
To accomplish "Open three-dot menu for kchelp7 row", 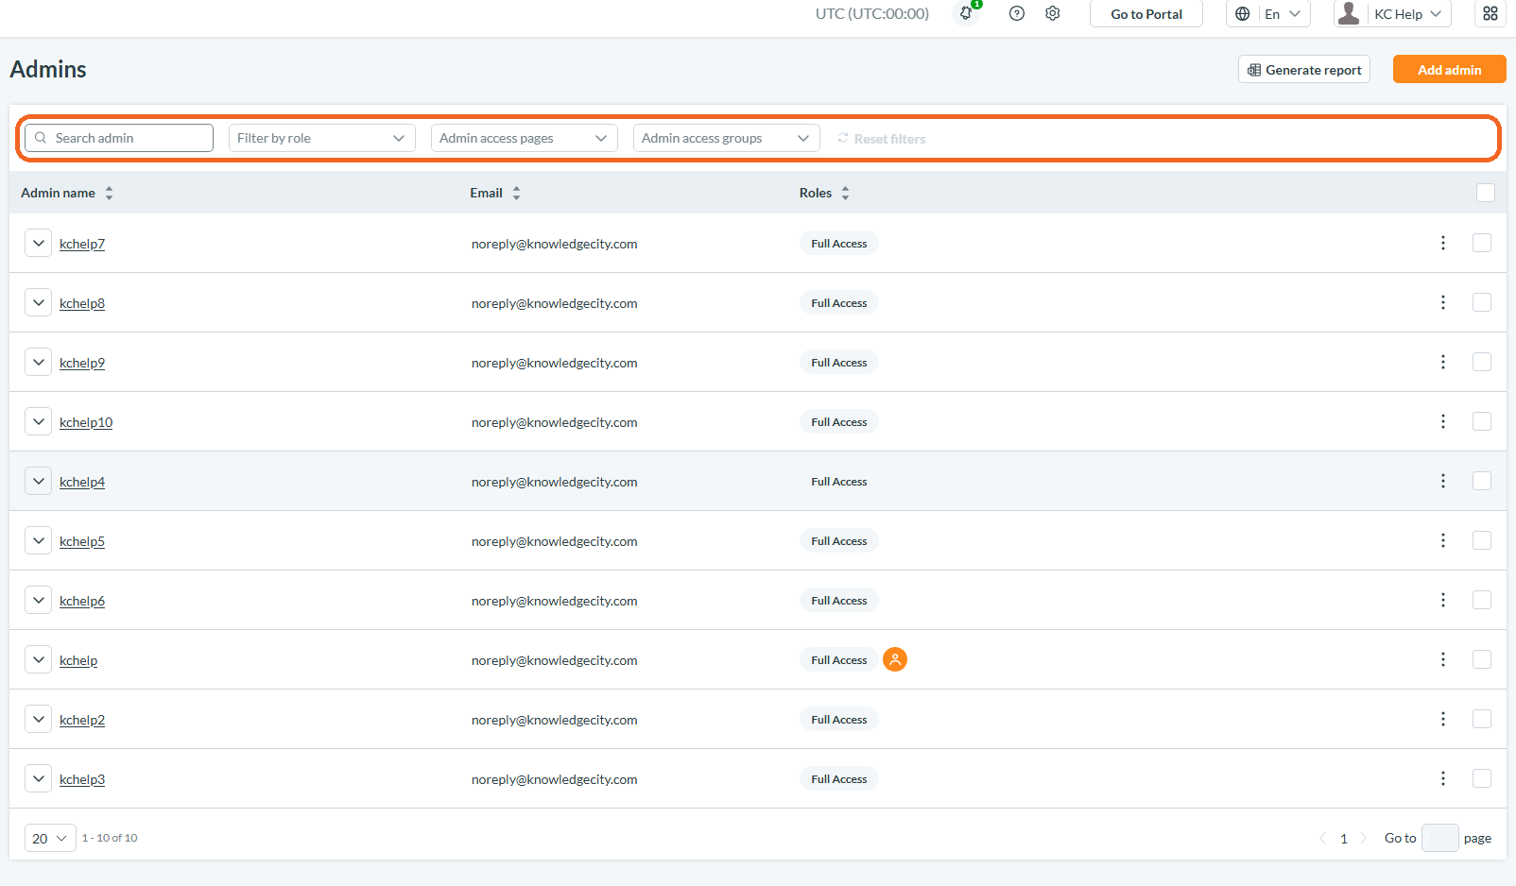I will click(1443, 243).
